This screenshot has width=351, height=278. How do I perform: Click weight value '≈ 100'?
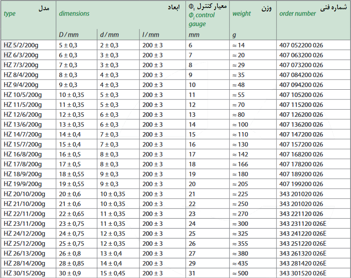point(240,125)
